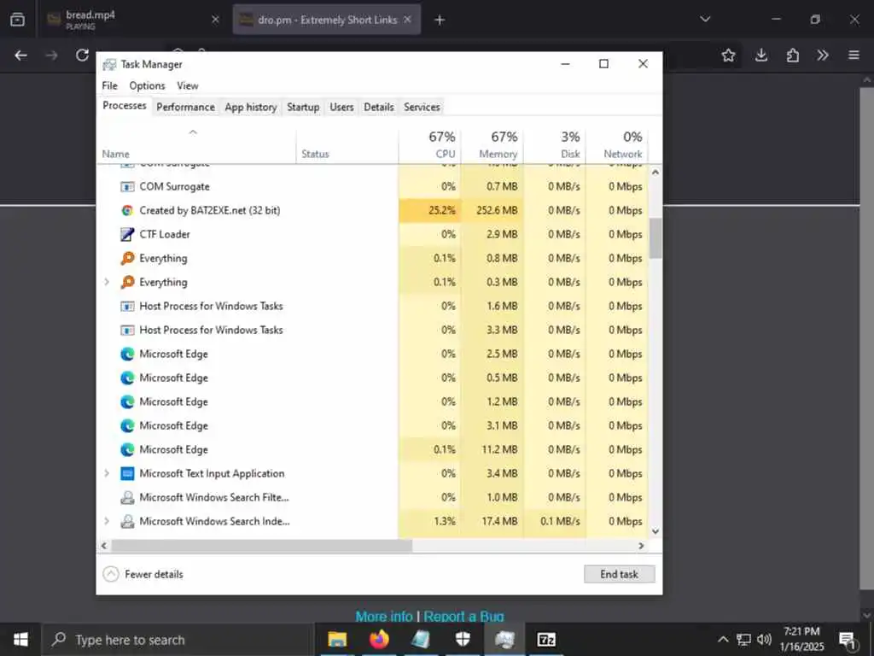Switch to the Details tab
874x656 pixels.
pyautogui.click(x=379, y=107)
